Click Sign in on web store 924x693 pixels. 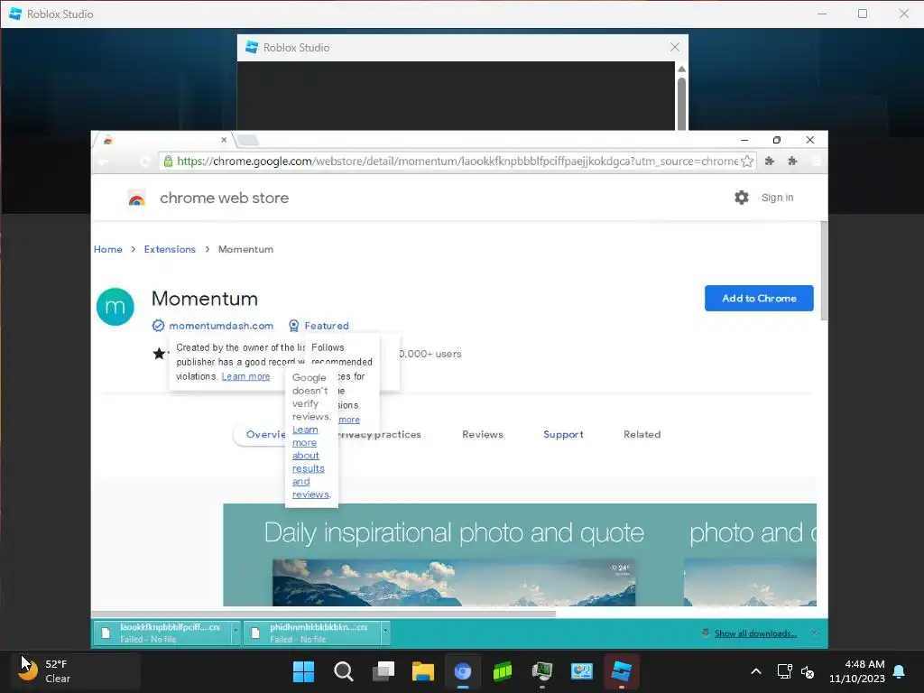tap(777, 198)
